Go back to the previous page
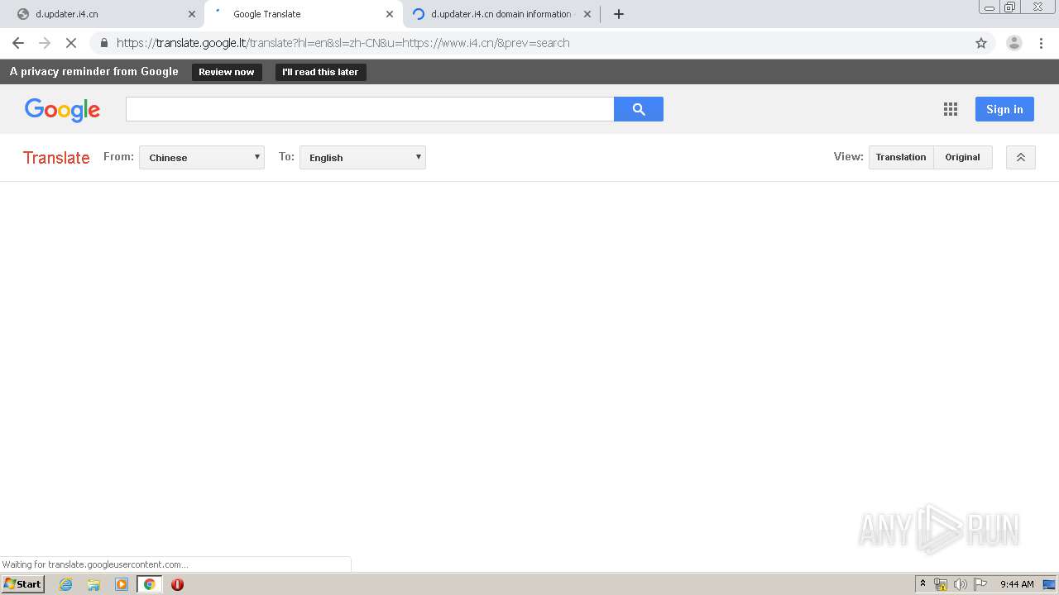This screenshot has width=1059, height=595. pos(18,43)
